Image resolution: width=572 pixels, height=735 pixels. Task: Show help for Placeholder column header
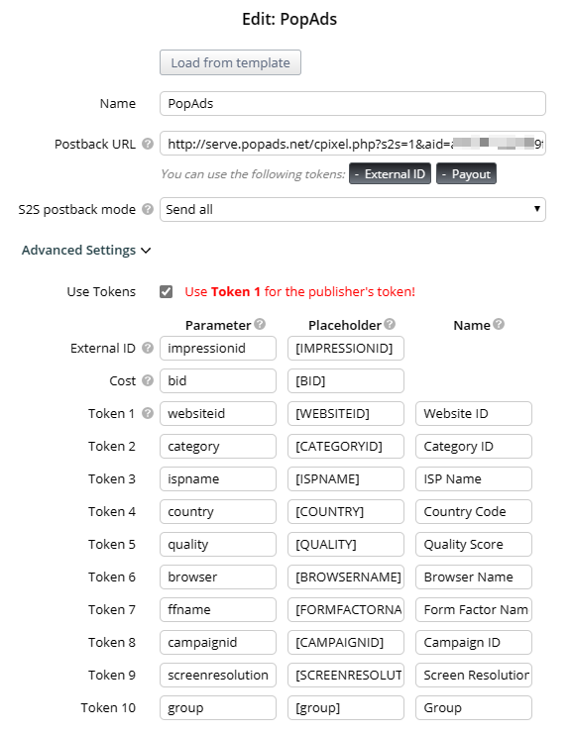coord(390,324)
